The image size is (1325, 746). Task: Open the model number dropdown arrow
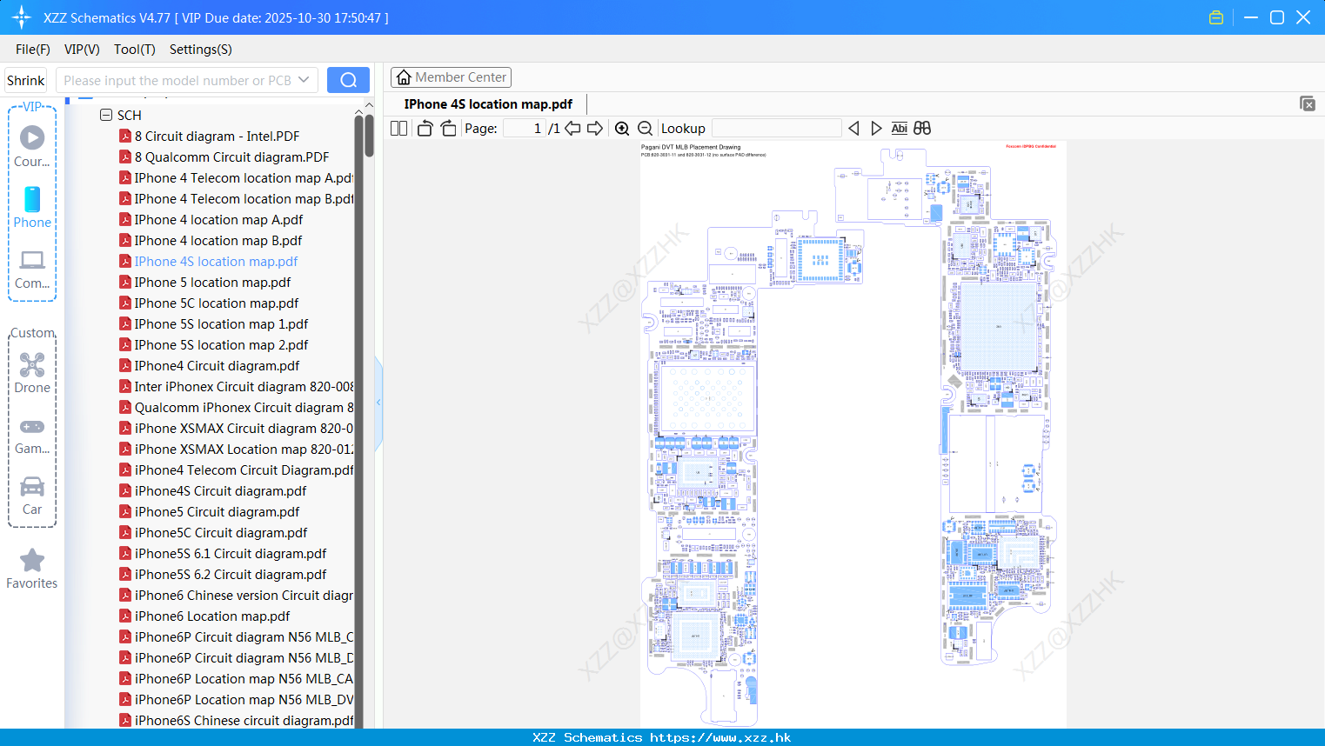(304, 80)
